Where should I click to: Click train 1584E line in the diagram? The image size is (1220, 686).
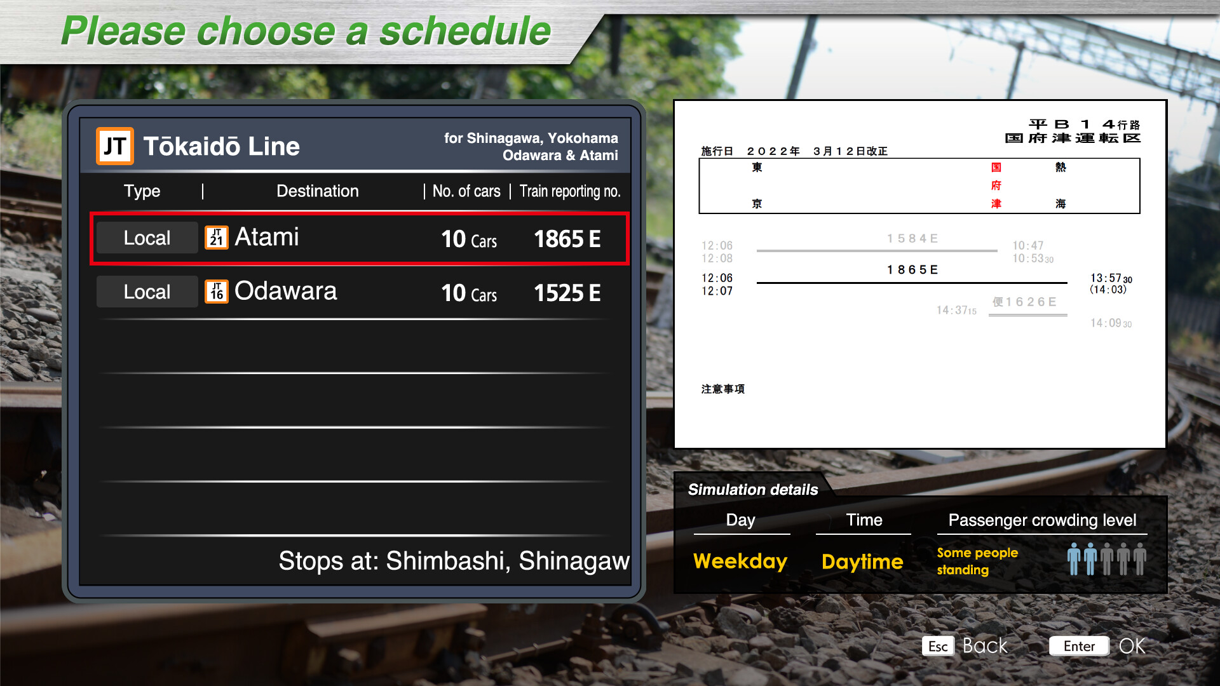click(x=877, y=250)
